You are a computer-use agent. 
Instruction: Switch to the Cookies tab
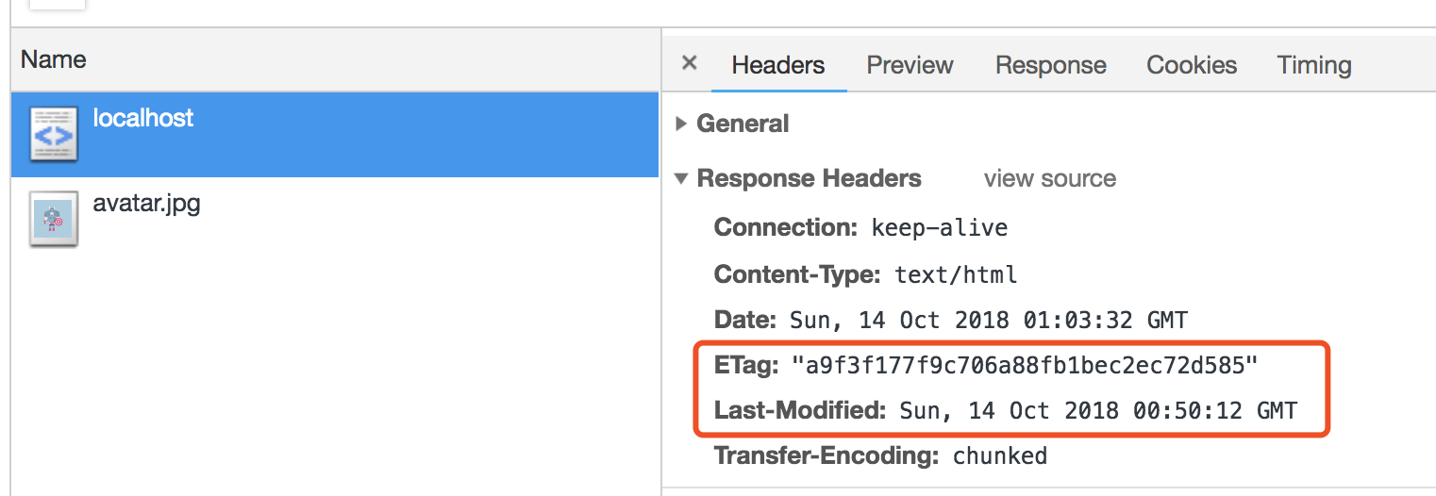click(1192, 65)
